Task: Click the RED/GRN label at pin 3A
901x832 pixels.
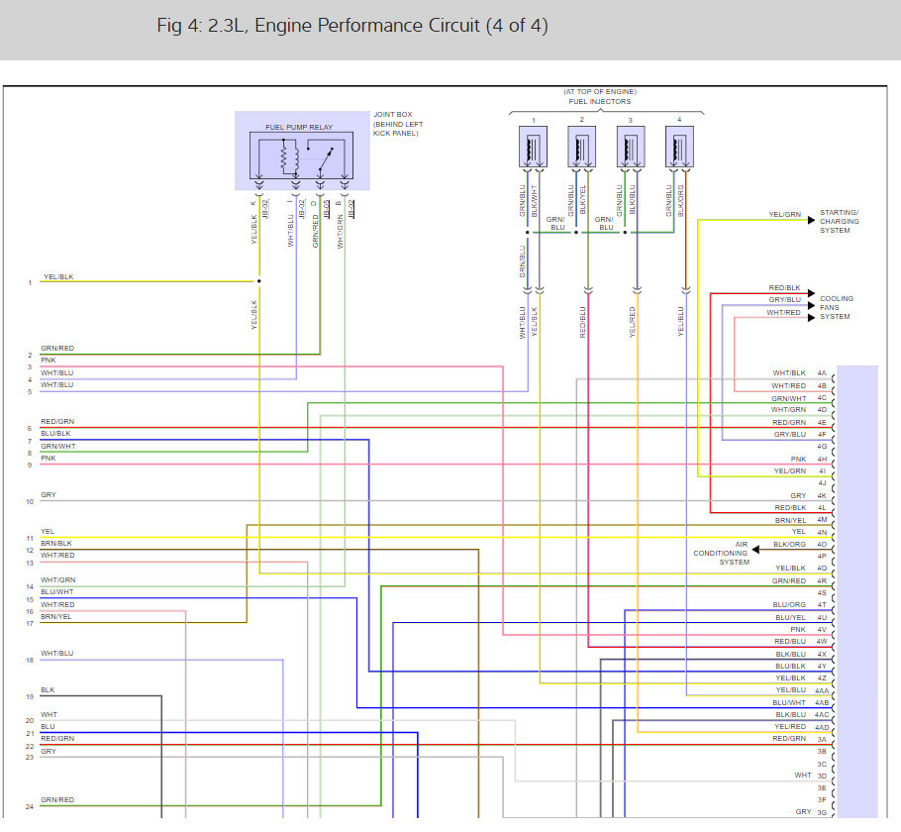Action: 789,738
